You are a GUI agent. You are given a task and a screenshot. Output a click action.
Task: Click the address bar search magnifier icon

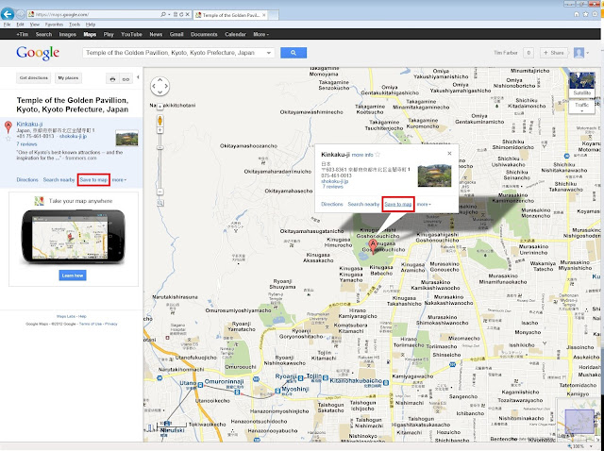[163, 14]
